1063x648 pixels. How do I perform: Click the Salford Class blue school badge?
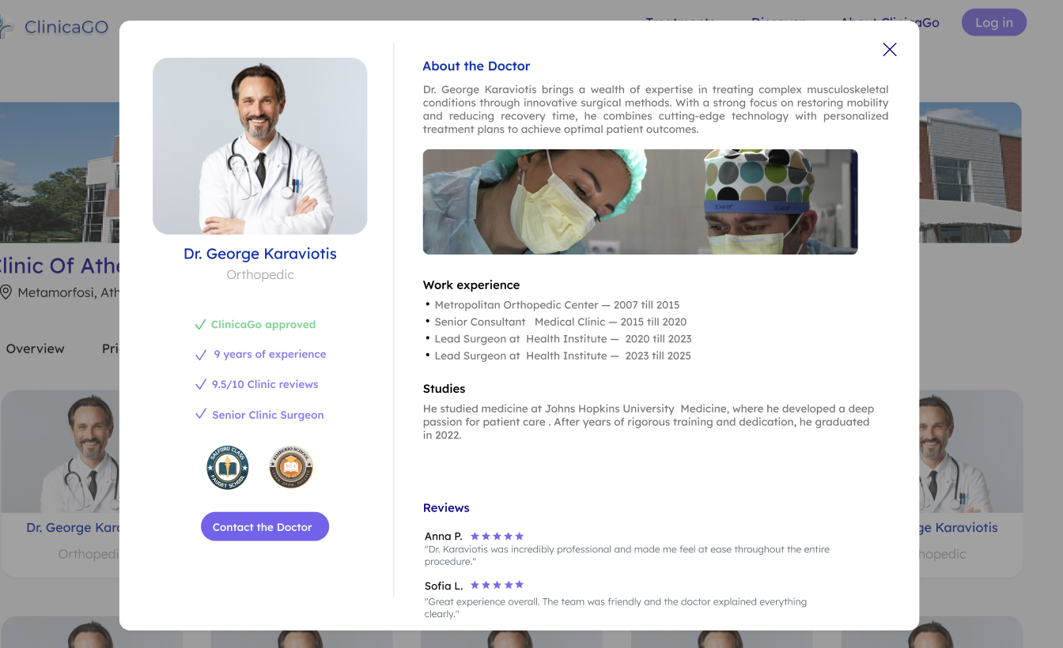228,468
